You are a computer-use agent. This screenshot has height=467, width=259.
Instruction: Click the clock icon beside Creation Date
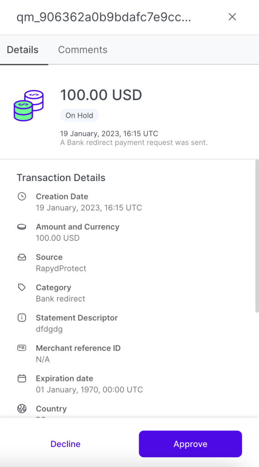pos(22,197)
